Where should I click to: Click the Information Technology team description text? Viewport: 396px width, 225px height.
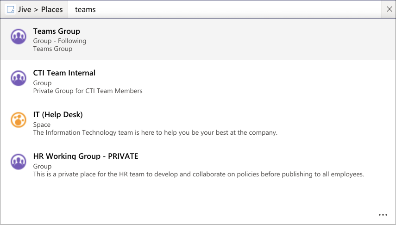[155, 132]
